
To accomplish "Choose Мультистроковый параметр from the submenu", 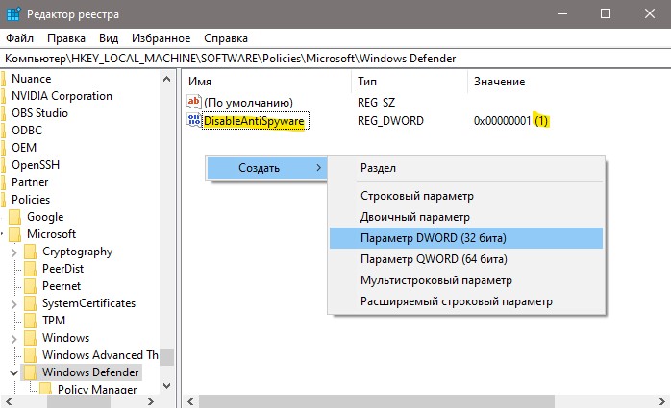I will point(466,280).
